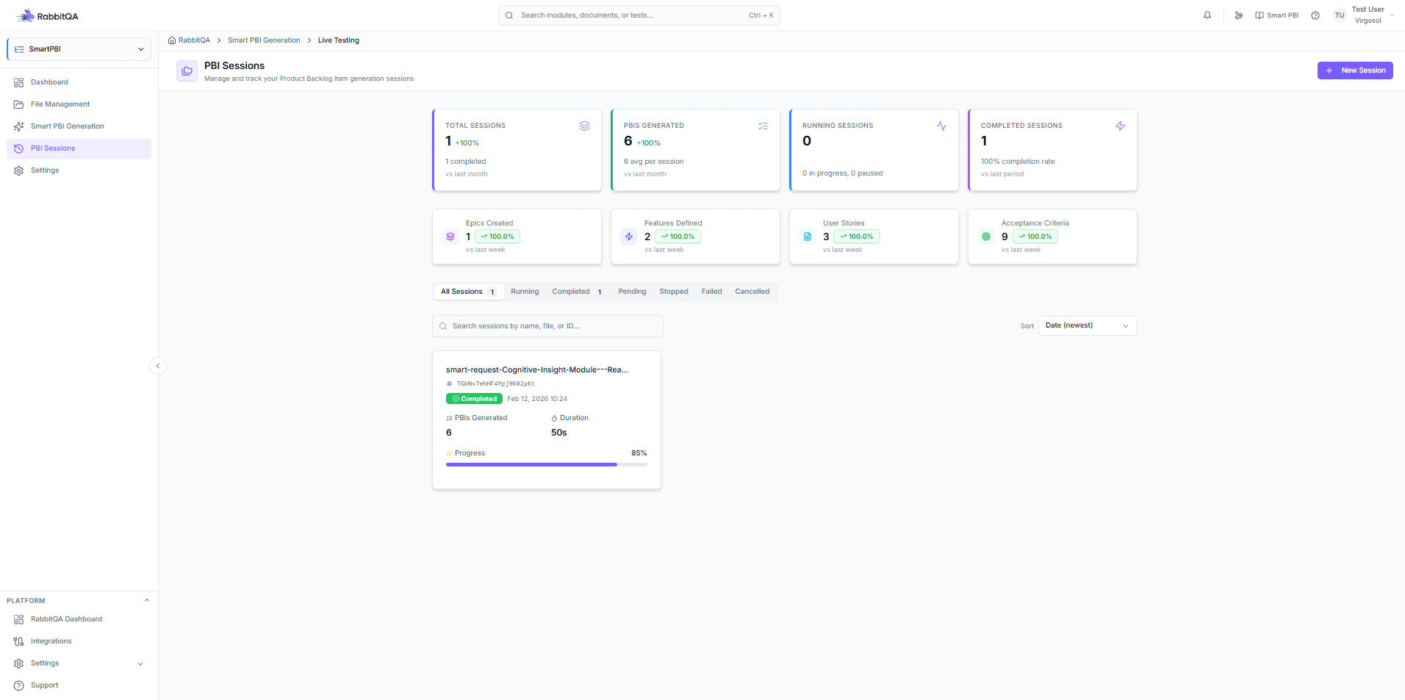Click the home icon in breadcrumb

pos(172,40)
